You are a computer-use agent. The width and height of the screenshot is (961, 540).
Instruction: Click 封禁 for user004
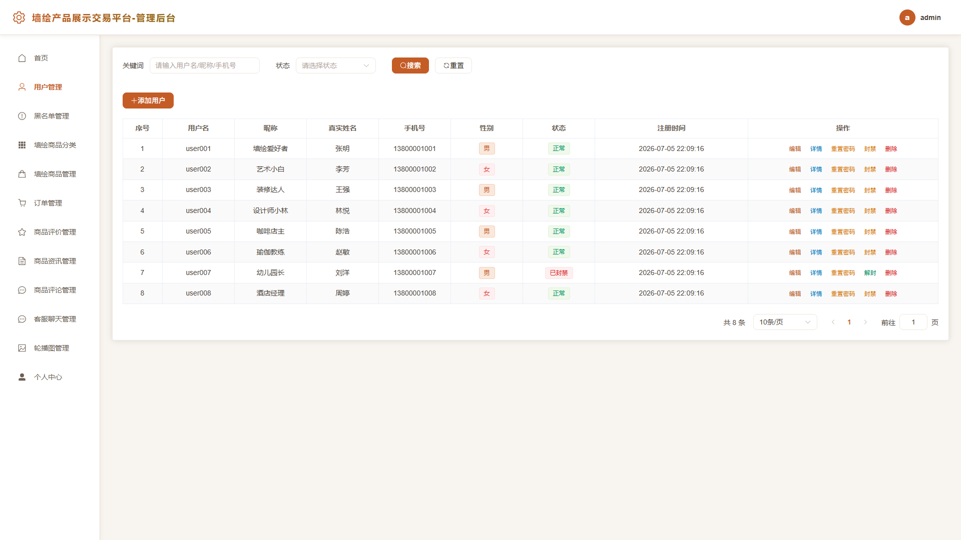tap(870, 210)
